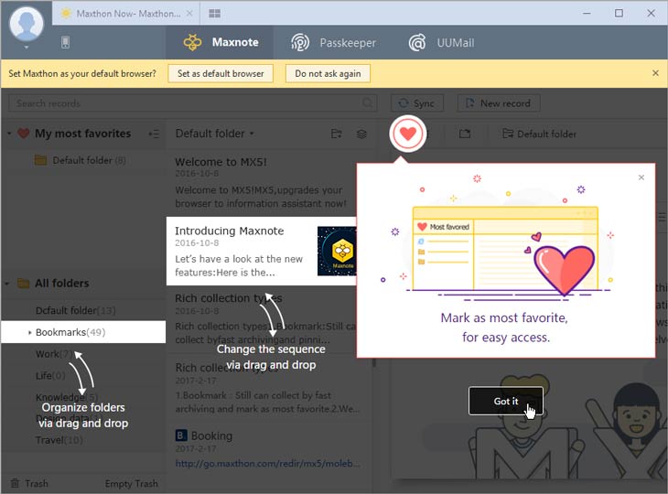Click the add-to-favorites list icon
This screenshot has width=668, height=494.
point(154,134)
